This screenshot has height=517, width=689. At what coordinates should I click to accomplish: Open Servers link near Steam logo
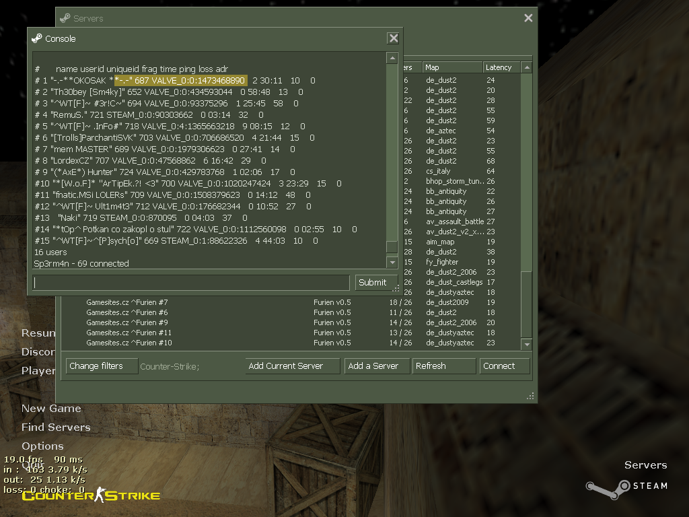click(x=645, y=465)
